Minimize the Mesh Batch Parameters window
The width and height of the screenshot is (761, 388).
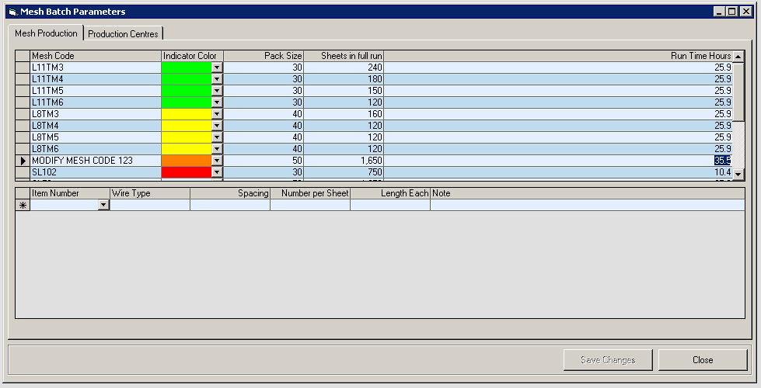coord(720,12)
